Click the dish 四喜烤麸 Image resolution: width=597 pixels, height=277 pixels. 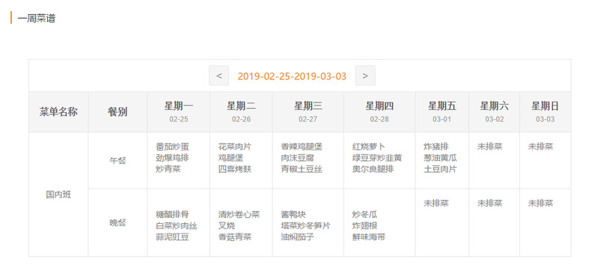click(235, 169)
